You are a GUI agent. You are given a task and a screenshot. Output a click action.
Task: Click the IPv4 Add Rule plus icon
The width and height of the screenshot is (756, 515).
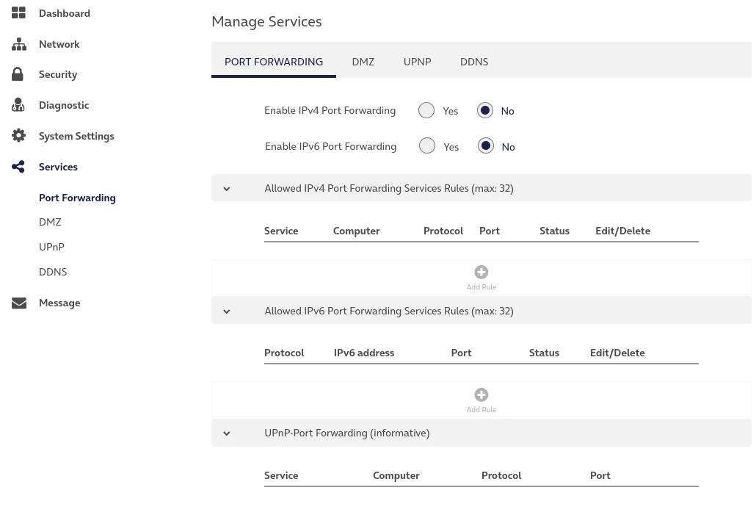[x=481, y=273]
